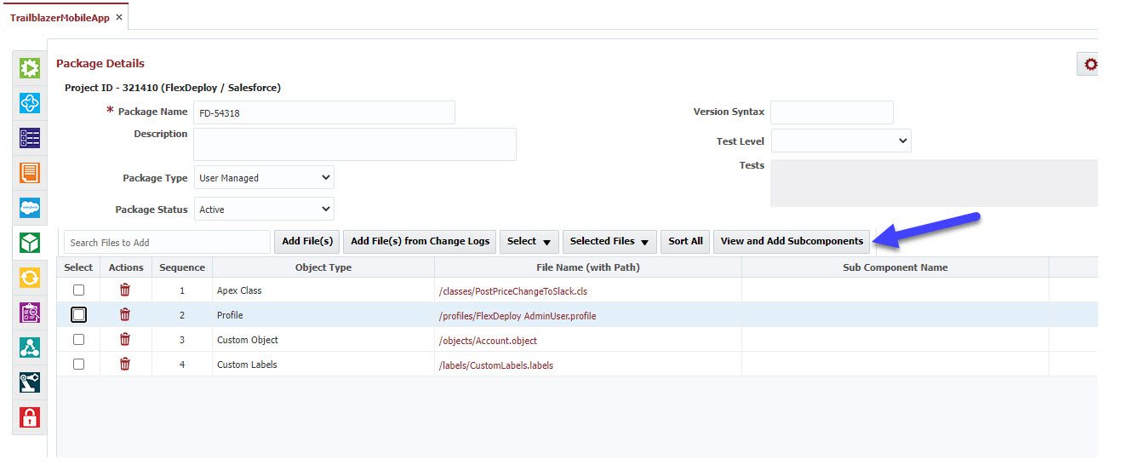Expand the Select menu button
Image resolution: width=1138 pixels, height=471 pixels.
(x=529, y=242)
